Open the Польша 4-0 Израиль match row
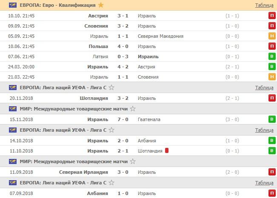The width and height of the screenshot is (277, 198). (128, 46)
